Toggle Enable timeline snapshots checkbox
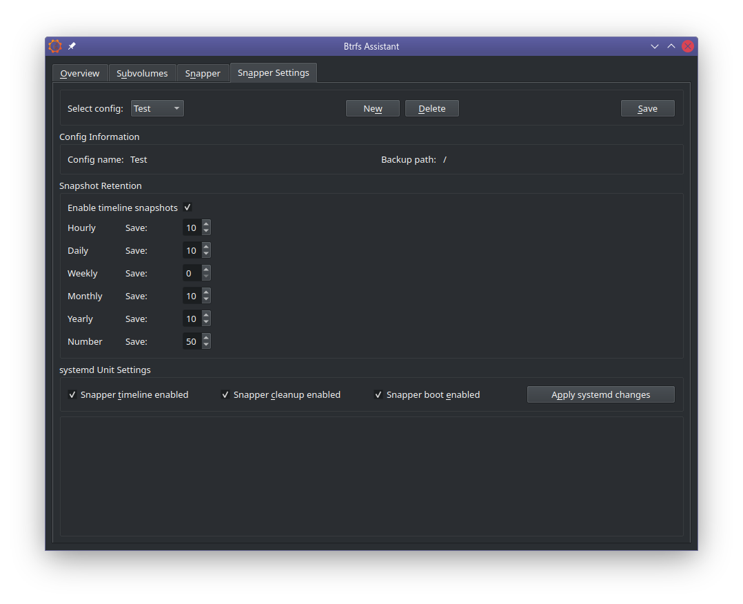743x604 pixels. click(x=187, y=207)
